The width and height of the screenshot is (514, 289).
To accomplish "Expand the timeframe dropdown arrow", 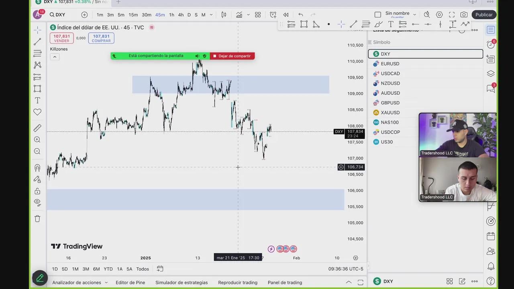I will coord(211,15).
